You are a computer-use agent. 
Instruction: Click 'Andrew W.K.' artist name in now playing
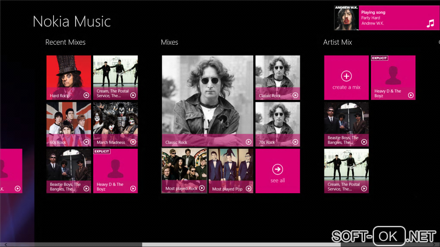[372, 23]
